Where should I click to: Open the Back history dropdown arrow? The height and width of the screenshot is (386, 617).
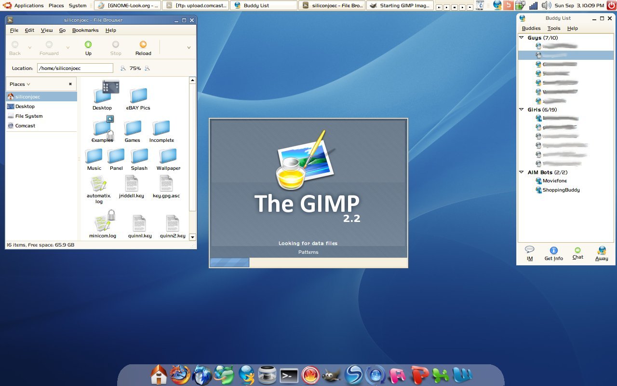(30, 48)
